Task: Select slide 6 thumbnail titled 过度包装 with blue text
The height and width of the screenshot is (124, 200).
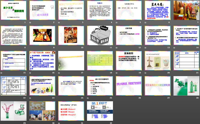Action: [x=158, y=10]
